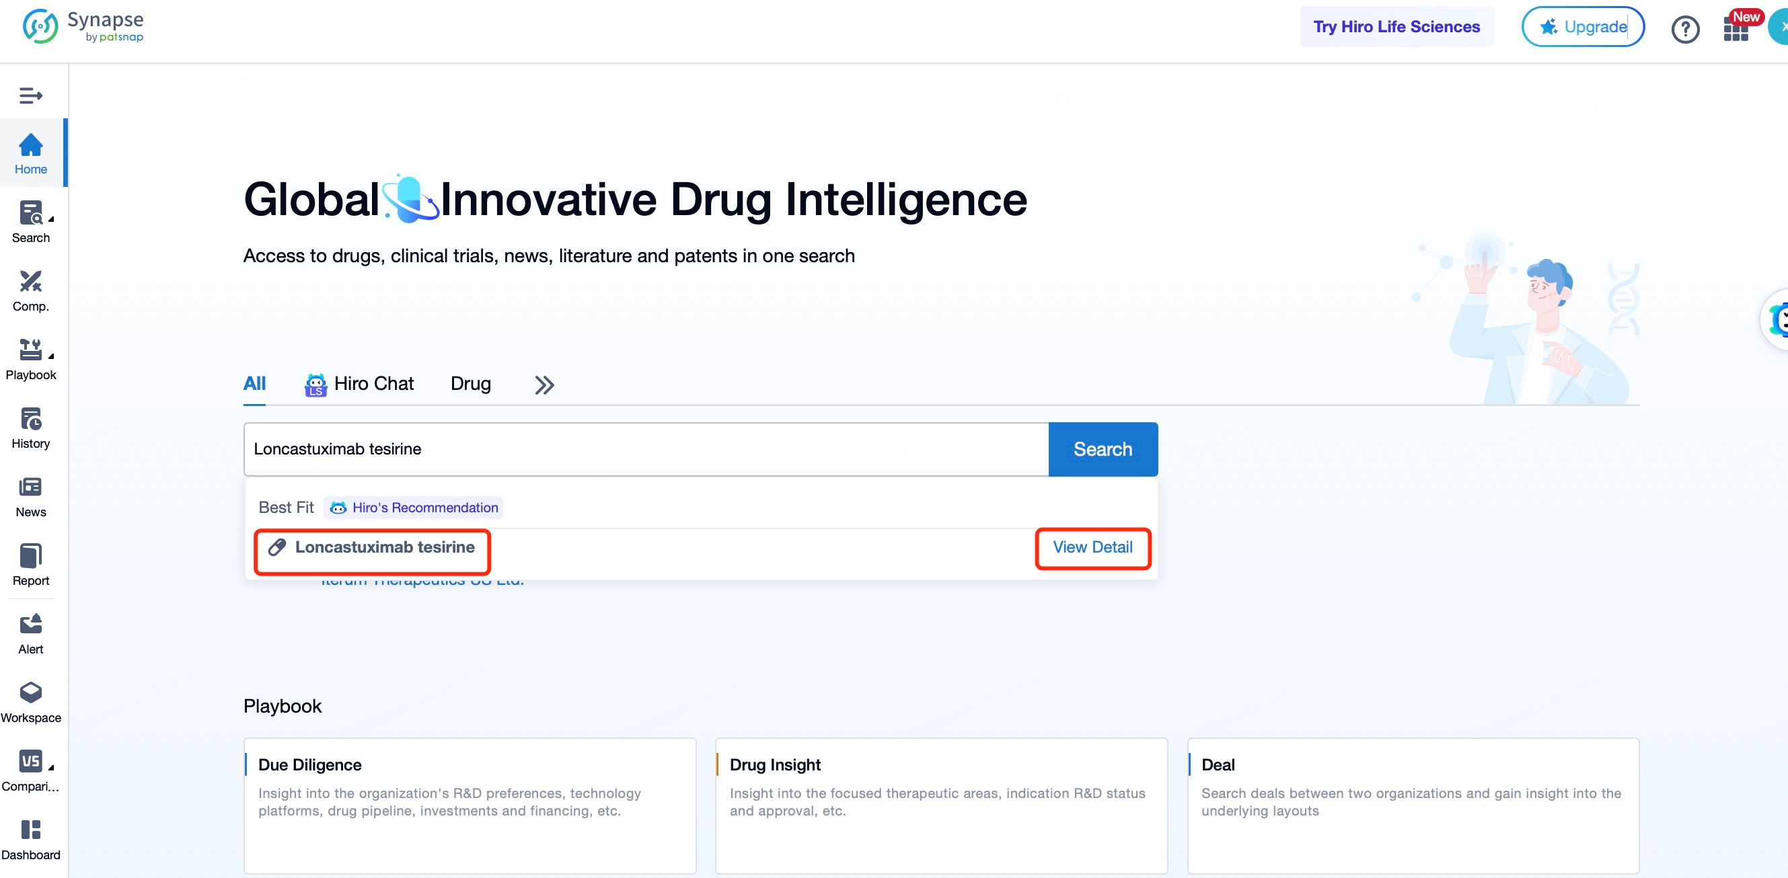Open the Playbook sidebar panel

pyautogui.click(x=31, y=359)
